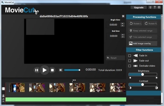The height and width of the screenshot is (106, 164).
Task: Click the upper music note track icon
Action: coord(3,99)
